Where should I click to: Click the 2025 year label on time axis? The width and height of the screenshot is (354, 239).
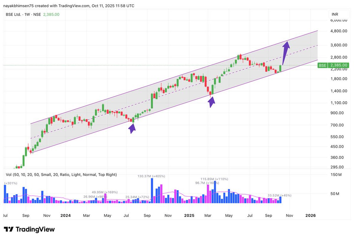click(x=189, y=215)
